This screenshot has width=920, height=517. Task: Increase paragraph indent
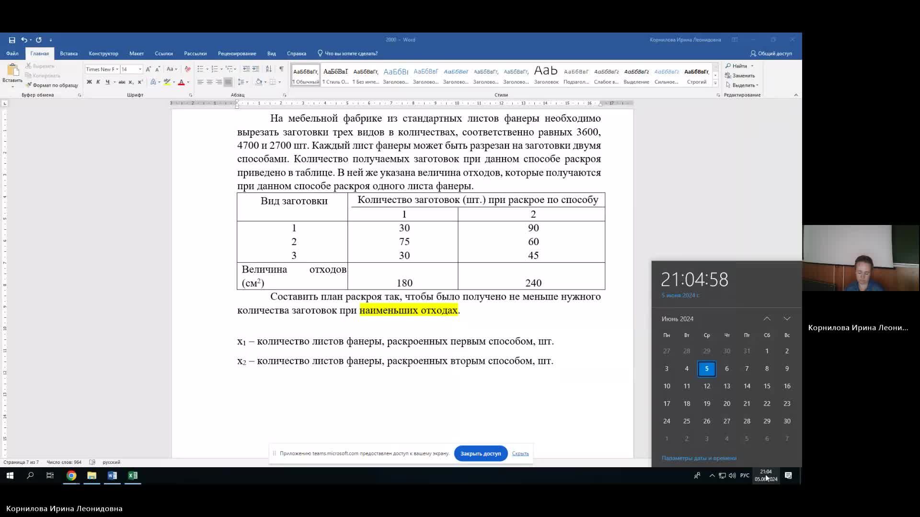point(256,69)
